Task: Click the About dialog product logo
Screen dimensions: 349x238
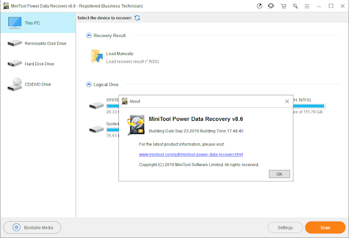Action: pos(136,125)
